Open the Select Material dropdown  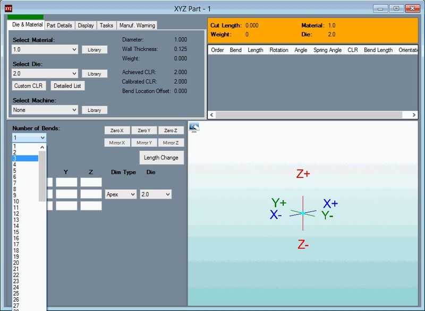coord(45,49)
